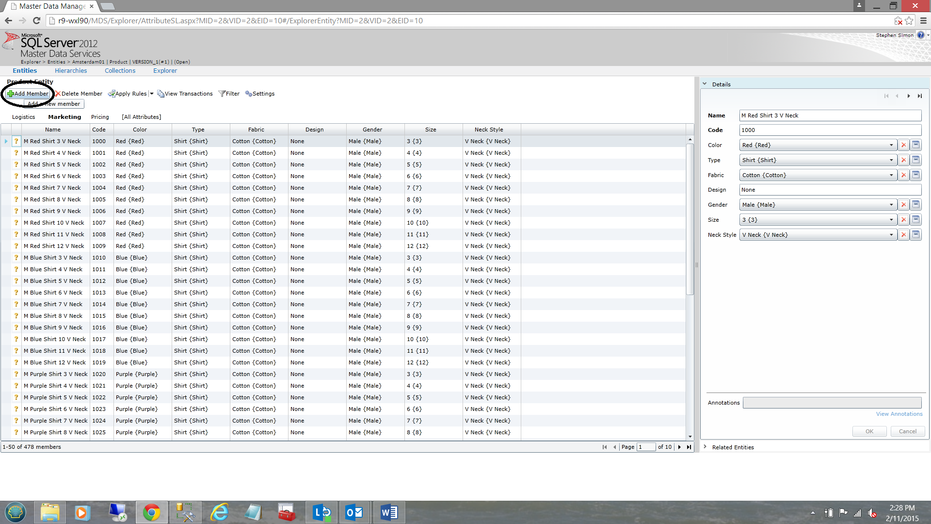Open the Hierarchies menu
This screenshot has height=524, width=931.
coord(71,70)
